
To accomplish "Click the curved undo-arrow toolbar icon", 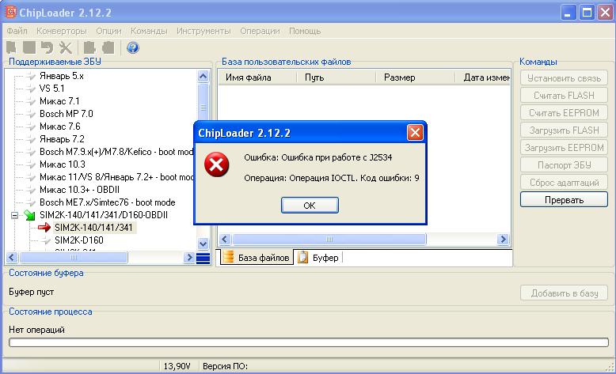I will [x=48, y=47].
